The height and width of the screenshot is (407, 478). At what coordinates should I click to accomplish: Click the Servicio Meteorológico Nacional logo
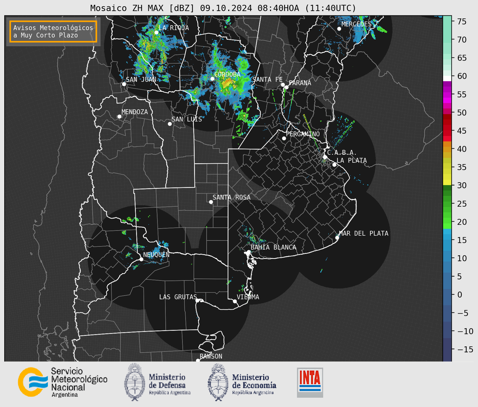63,382
